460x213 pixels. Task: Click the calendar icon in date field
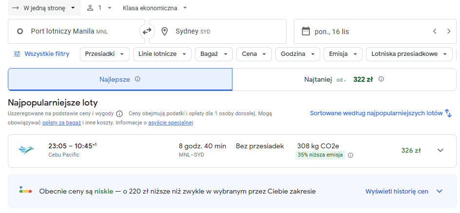(x=306, y=31)
